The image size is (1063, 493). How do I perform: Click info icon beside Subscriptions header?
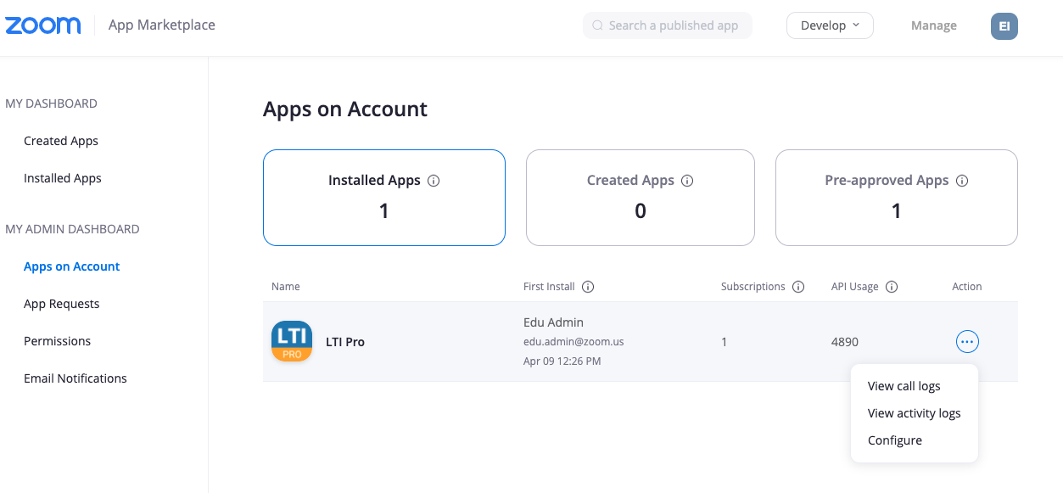[798, 287]
